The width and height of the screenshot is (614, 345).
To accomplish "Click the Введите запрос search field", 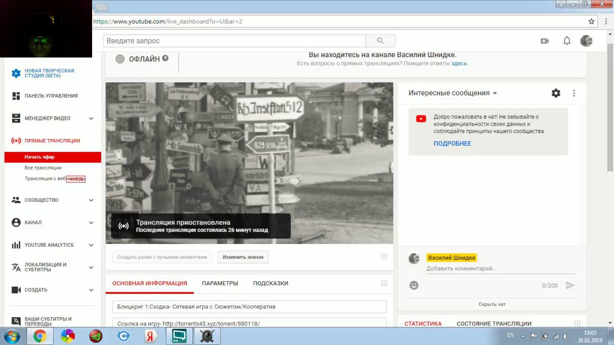I will click(235, 41).
